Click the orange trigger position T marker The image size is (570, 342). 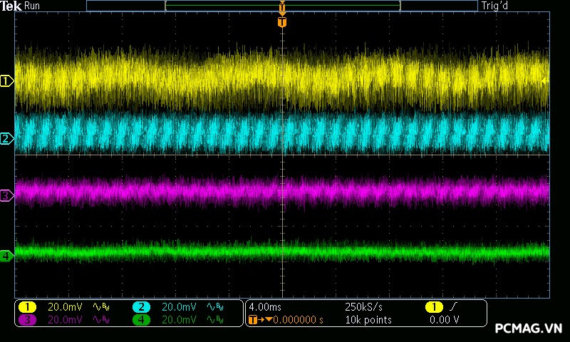(282, 22)
